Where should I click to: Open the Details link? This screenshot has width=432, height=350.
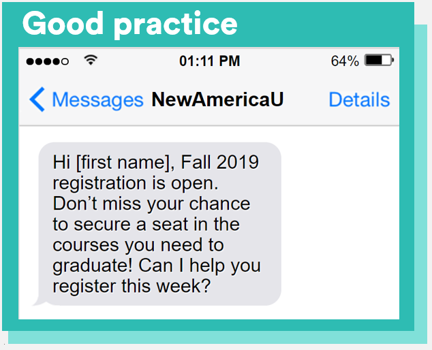click(x=359, y=100)
